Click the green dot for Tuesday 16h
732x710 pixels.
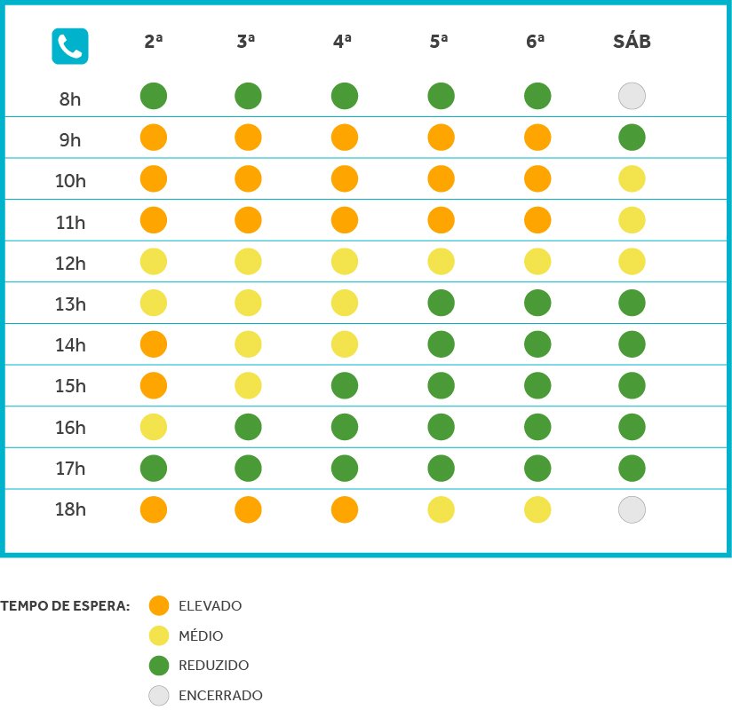(249, 427)
